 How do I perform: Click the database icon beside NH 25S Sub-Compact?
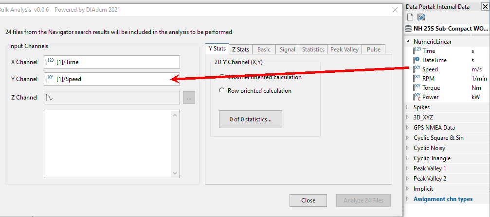[x=408, y=29]
